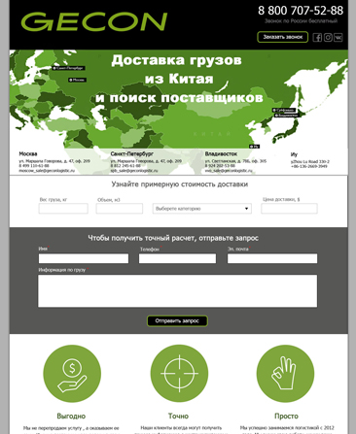Click the Просто heading
Viewport: 356px width, 434px height.
[x=286, y=416]
